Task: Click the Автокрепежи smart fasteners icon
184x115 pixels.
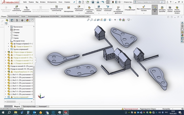Action: click(68, 8)
